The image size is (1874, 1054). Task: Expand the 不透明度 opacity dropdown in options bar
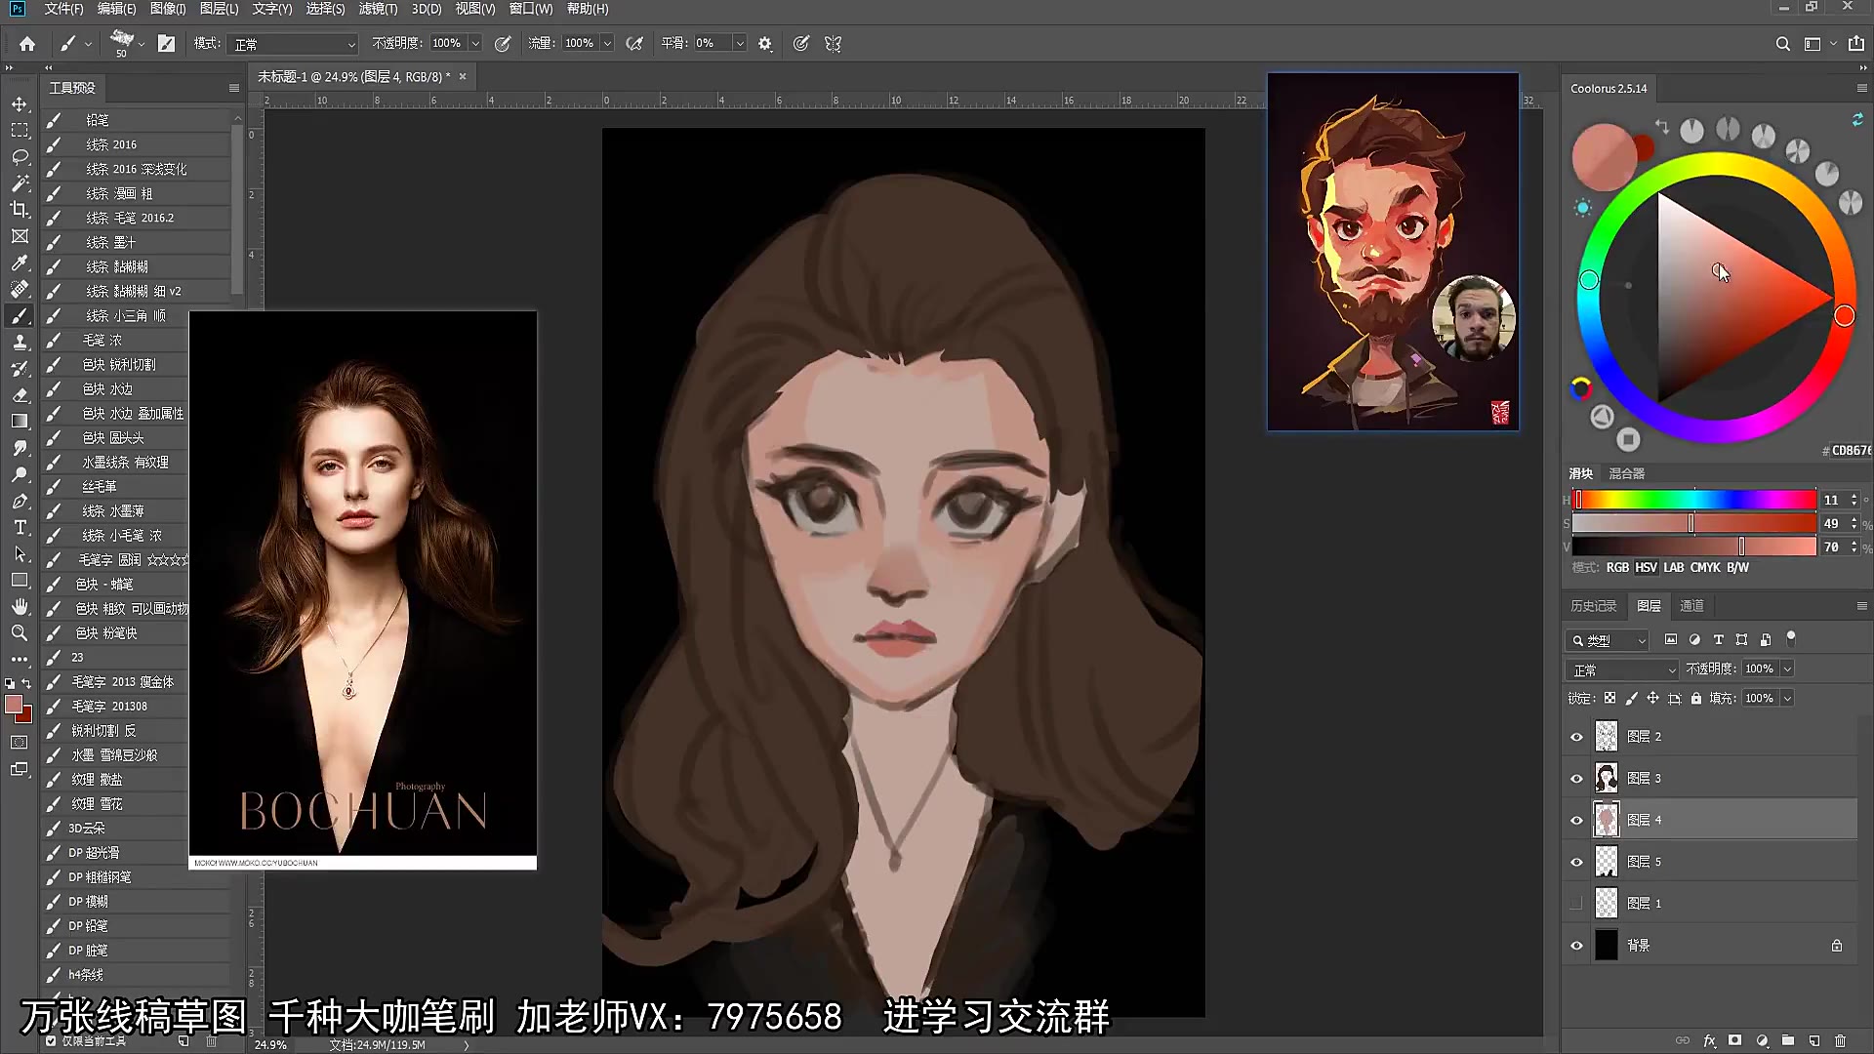pyautogui.click(x=475, y=44)
